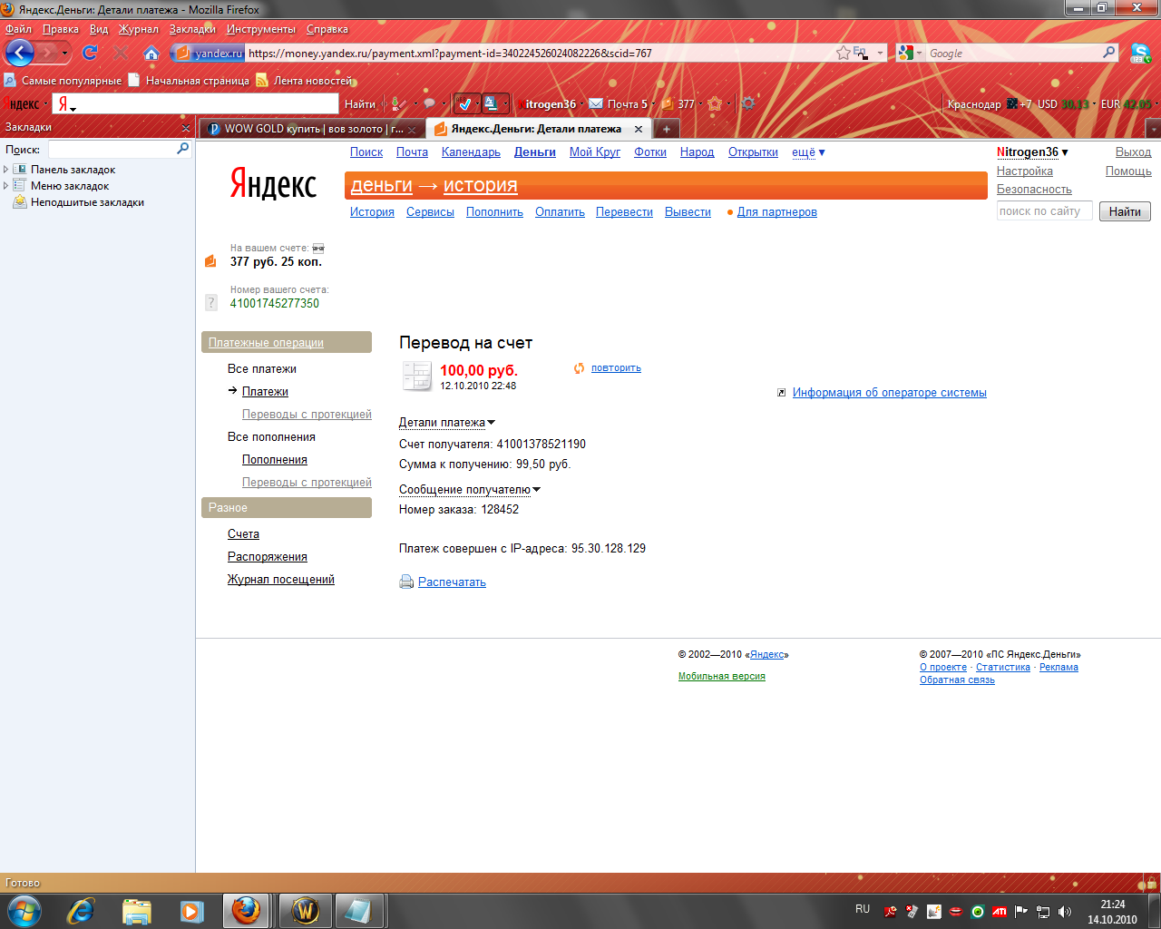1161x929 pixels.
Task: Open Windows Start menu
Action: pyautogui.click(x=24, y=911)
